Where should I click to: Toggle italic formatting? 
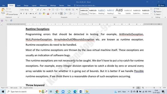24,14
